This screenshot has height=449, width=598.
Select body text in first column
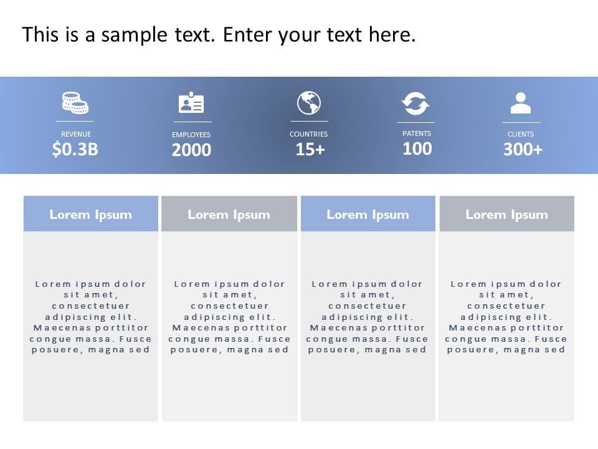tap(91, 317)
